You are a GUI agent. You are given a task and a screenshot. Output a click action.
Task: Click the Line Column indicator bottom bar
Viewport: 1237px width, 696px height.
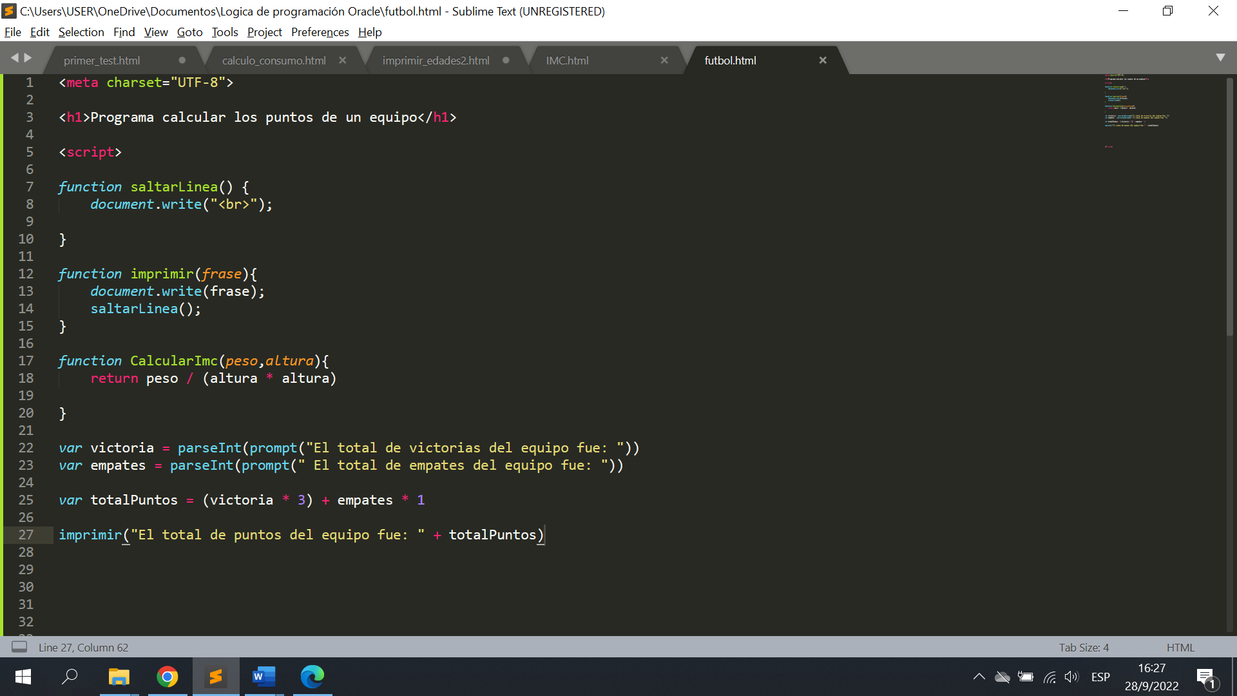83,647
